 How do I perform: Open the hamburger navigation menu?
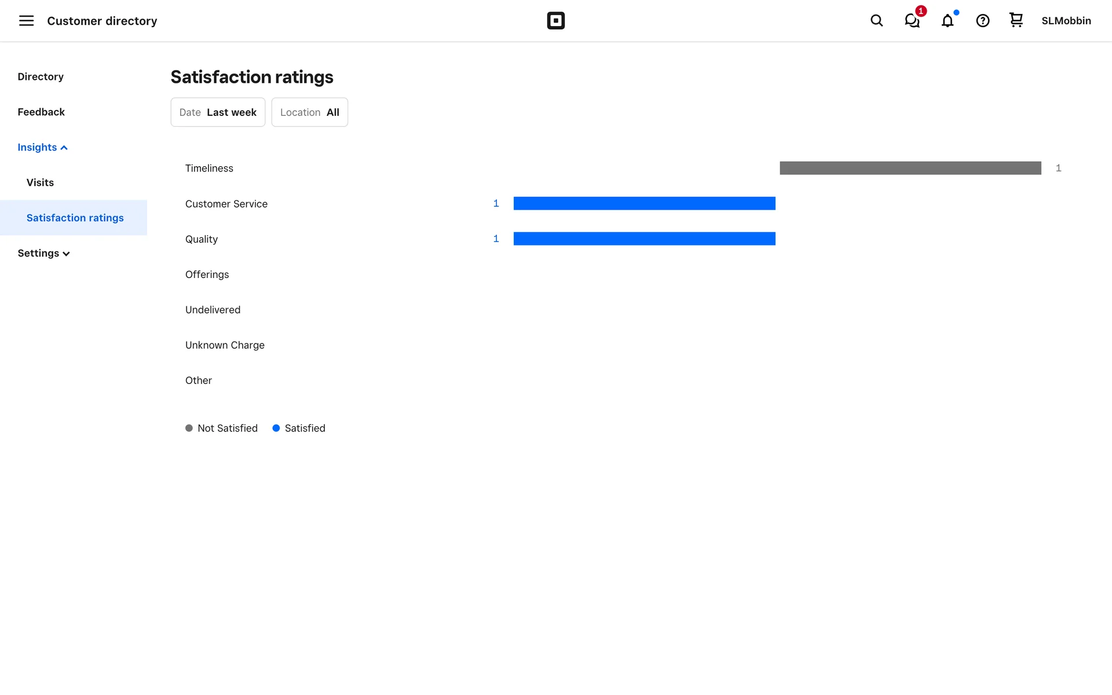27,21
